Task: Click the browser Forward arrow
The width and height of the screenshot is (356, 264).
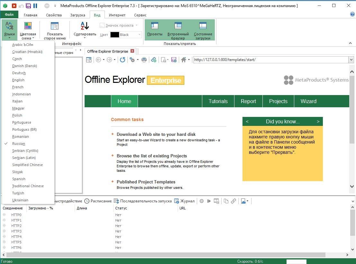Action: (109, 60)
